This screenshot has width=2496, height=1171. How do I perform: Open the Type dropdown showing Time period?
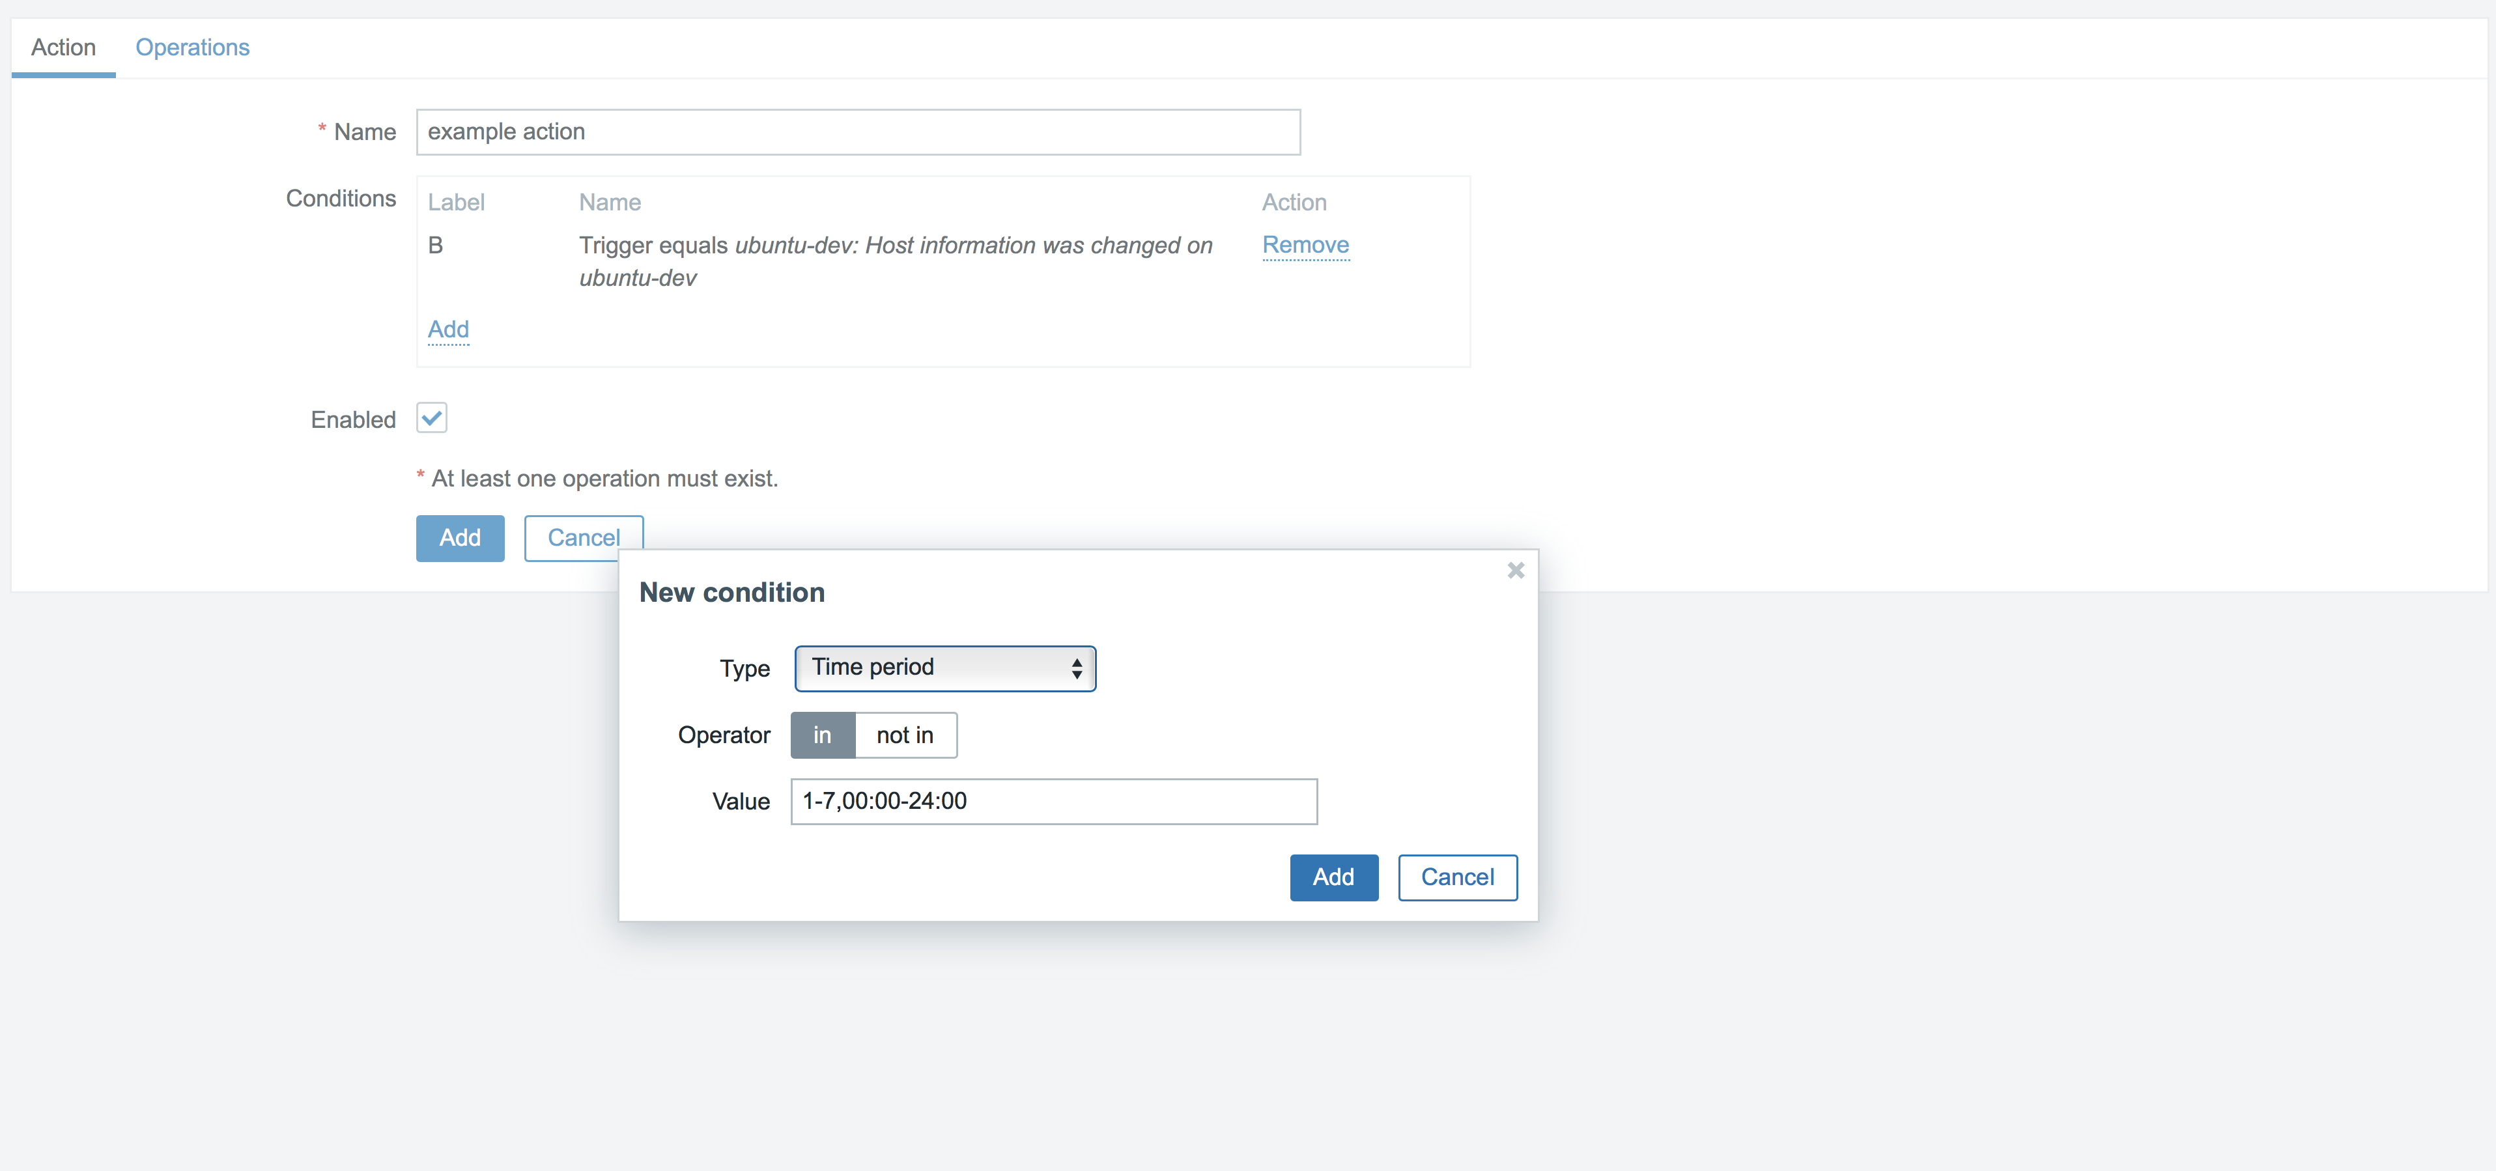point(930,668)
